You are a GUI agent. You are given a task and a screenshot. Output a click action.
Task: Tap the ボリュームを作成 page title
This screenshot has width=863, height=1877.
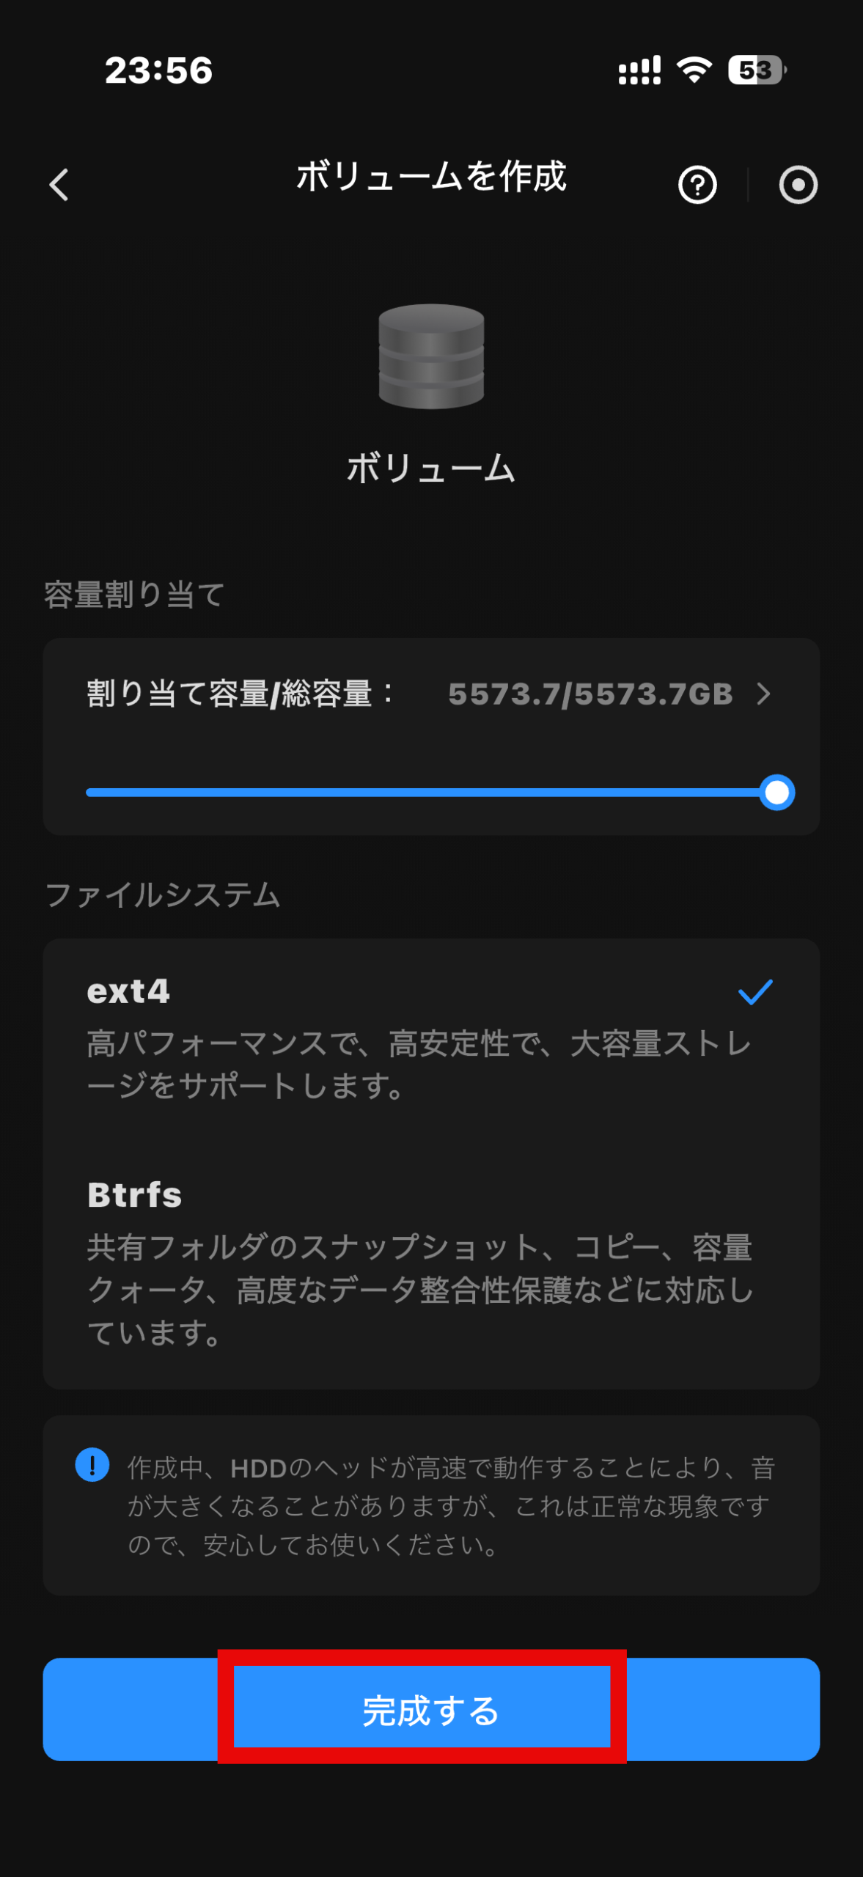tap(431, 177)
